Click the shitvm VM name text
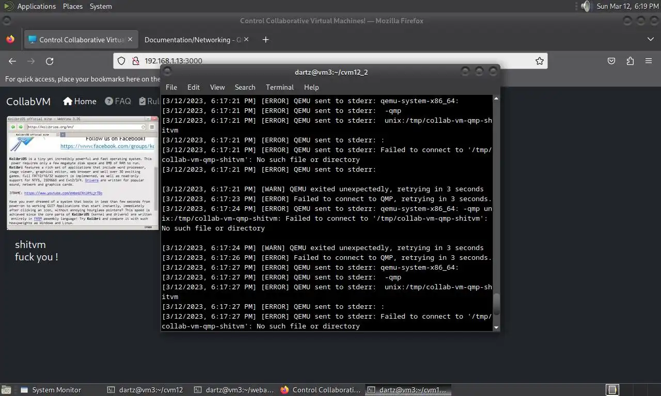 click(x=30, y=244)
